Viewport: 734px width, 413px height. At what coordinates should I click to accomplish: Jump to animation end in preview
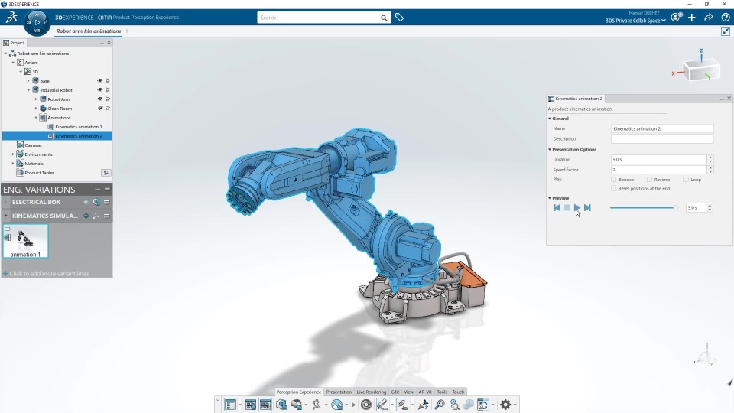click(587, 207)
